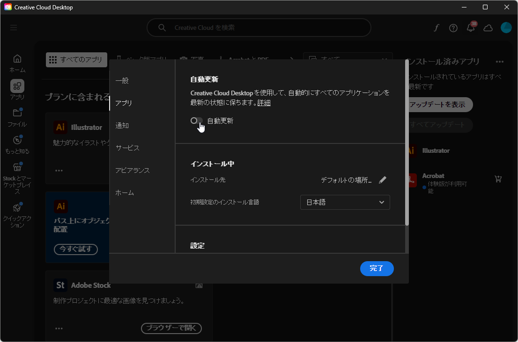Switch to the アピアランス tab
The width and height of the screenshot is (518, 342).
133,170
